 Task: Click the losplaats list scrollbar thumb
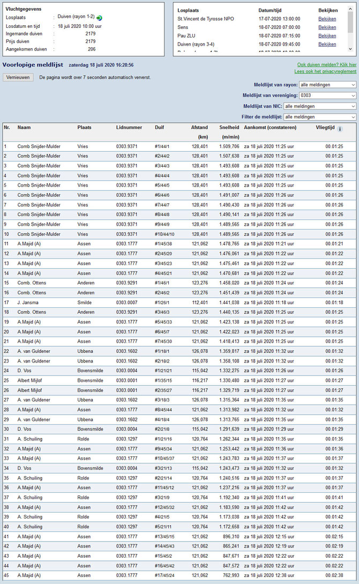[x=350, y=23]
